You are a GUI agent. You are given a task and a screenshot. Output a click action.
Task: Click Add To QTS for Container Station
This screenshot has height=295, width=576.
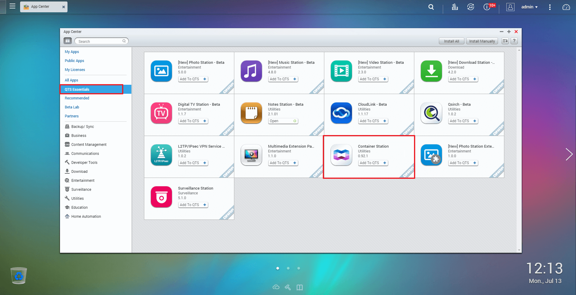click(373, 163)
